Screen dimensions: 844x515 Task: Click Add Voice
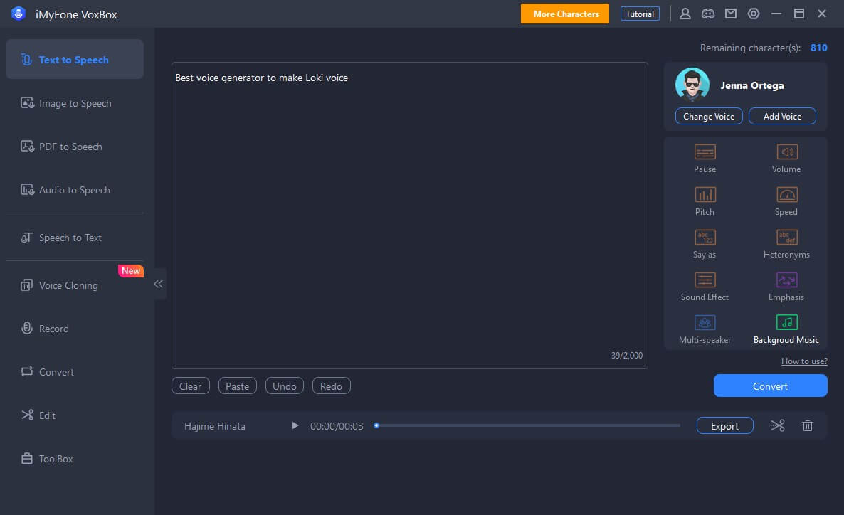click(x=782, y=116)
